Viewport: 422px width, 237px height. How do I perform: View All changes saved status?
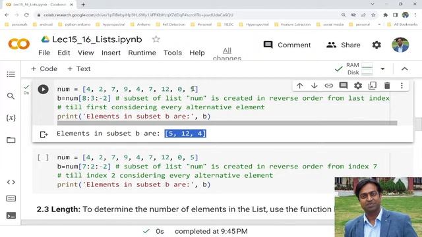point(227,54)
